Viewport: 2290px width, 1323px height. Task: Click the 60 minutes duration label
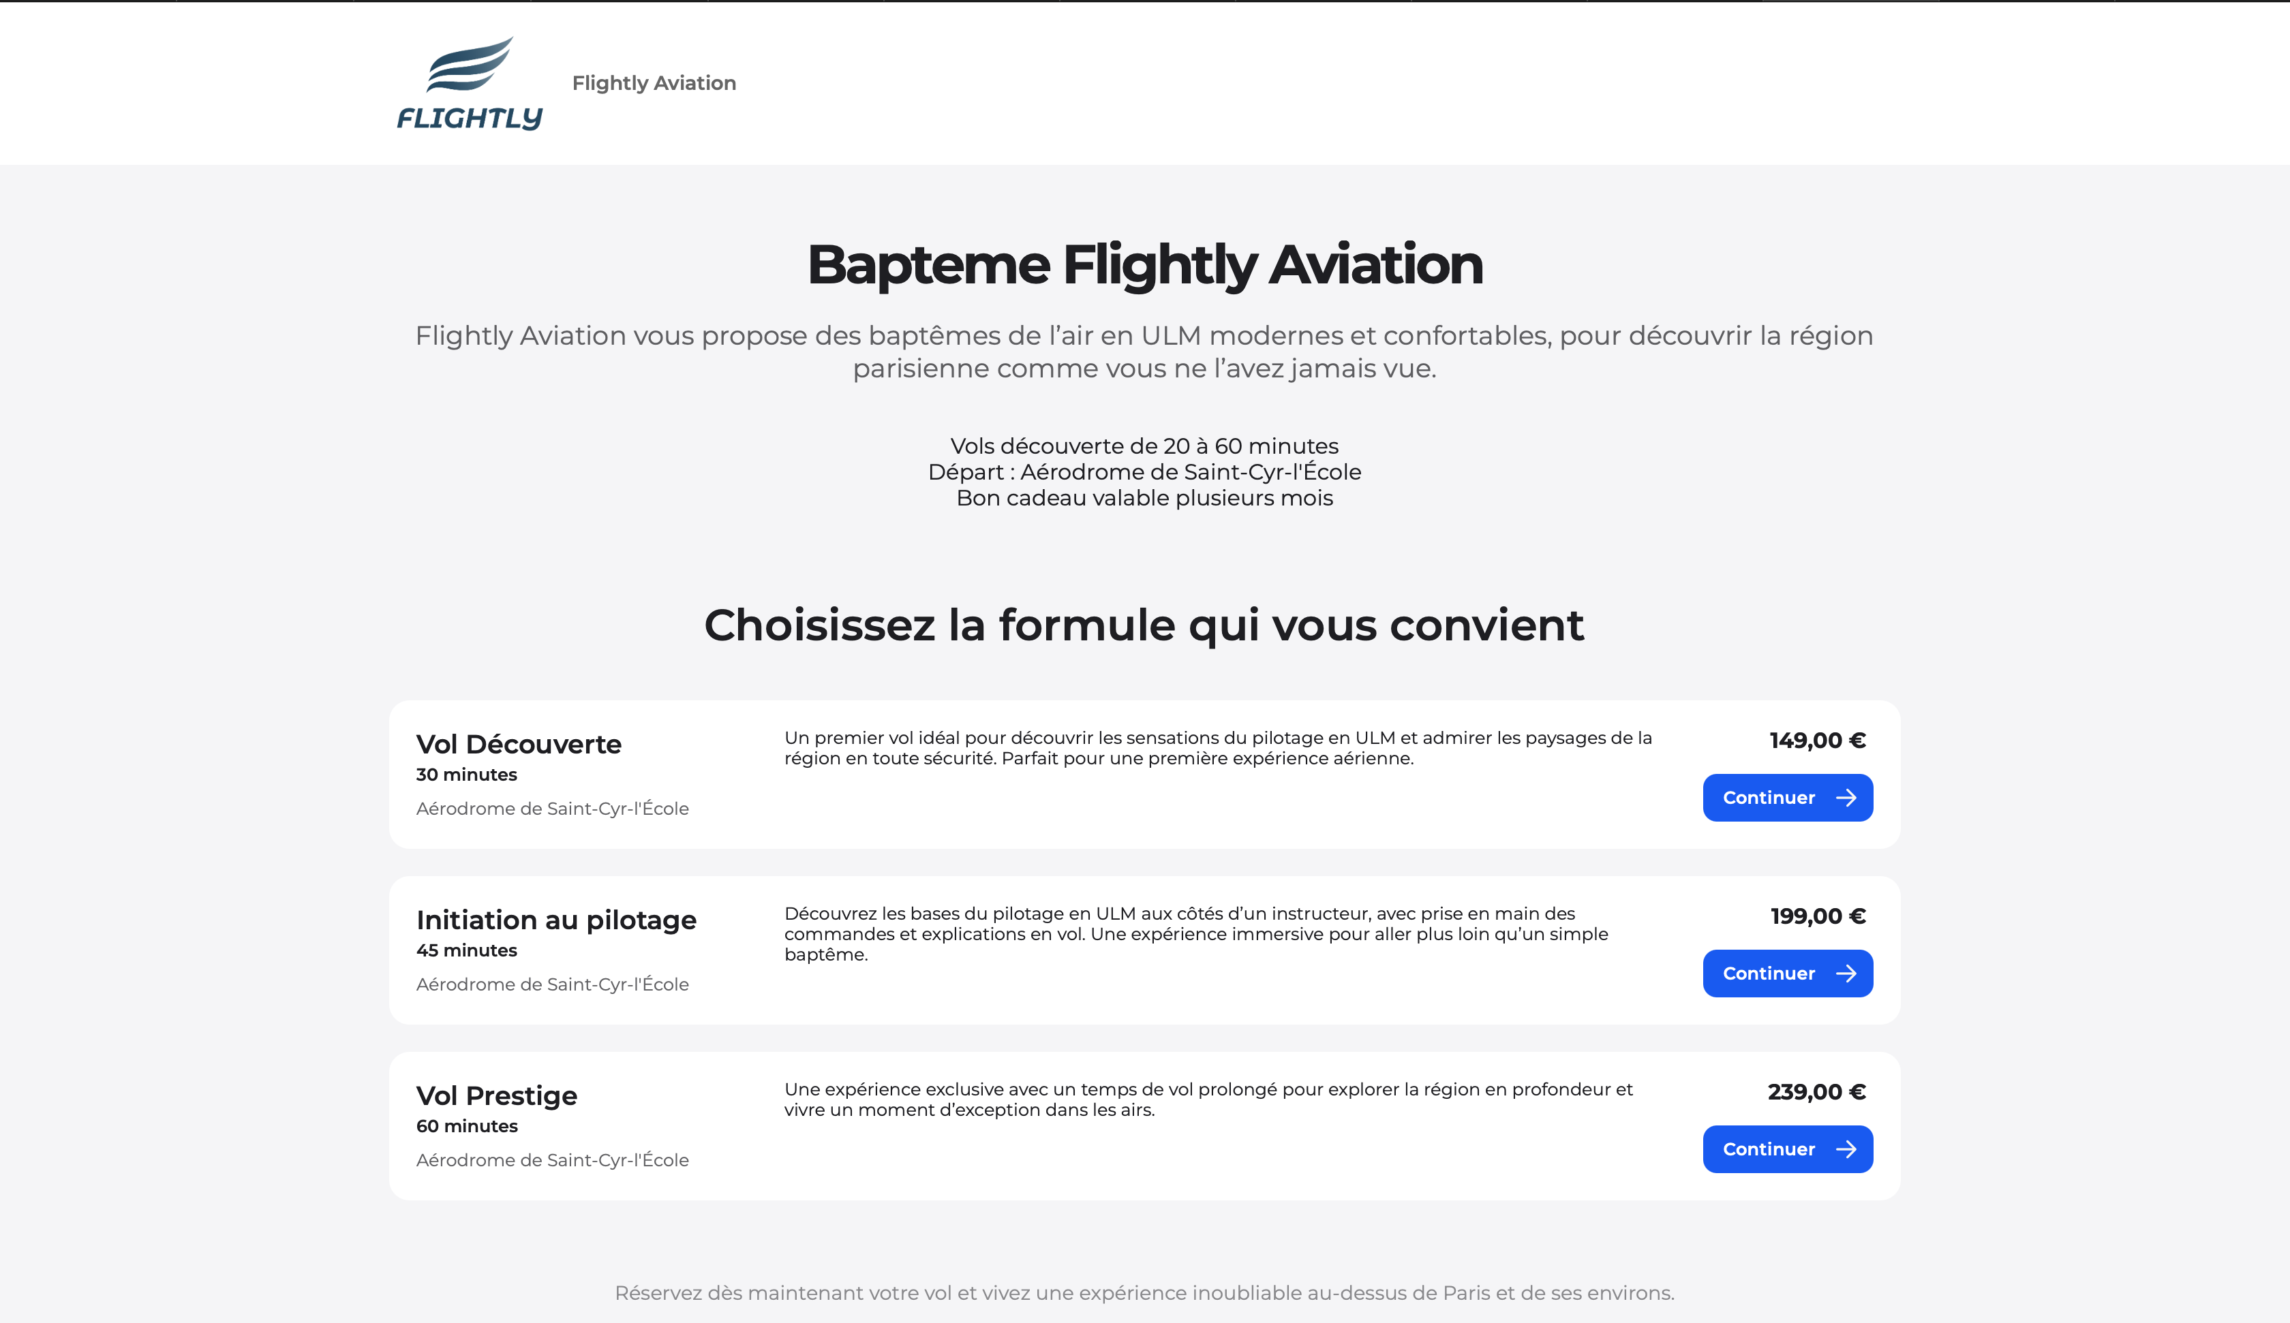point(466,1127)
